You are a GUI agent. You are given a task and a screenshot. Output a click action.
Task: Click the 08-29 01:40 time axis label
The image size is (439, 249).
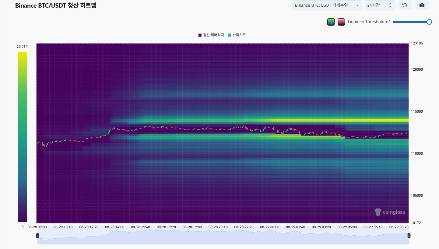click(x=295, y=227)
